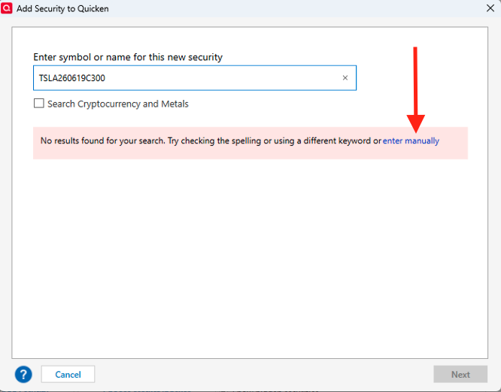
Task: Click the Quicken logo in title bar
Action: tap(6, 8)
